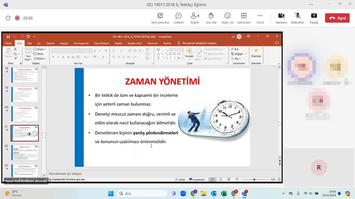The width and height of the screenshot is (355, 199).
Task: Switch to Reading view icon
Action: [x=229, y=179]
